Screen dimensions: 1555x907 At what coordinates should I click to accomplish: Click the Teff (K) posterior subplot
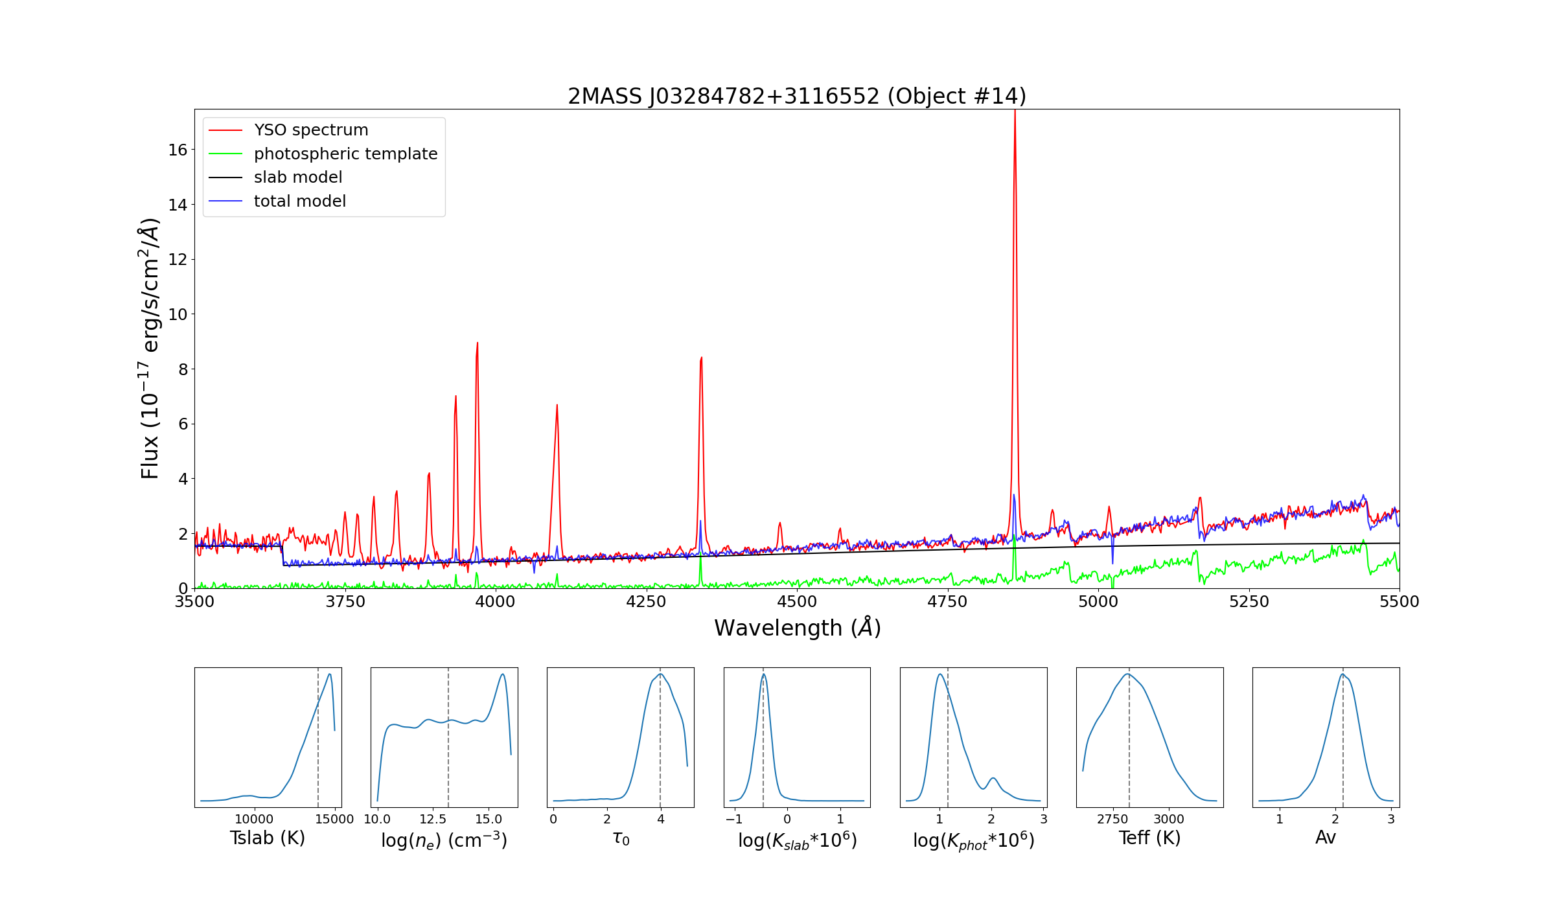(x=1149, y=737)
